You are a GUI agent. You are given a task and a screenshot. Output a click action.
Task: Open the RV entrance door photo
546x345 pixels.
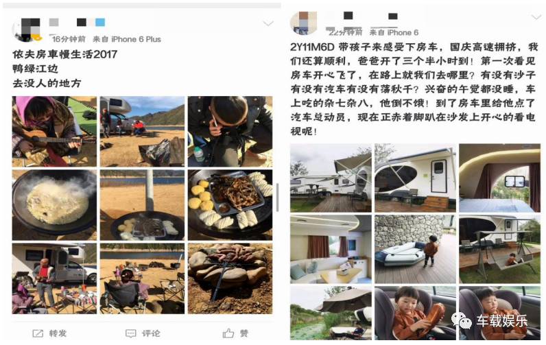tap(415, 178)
